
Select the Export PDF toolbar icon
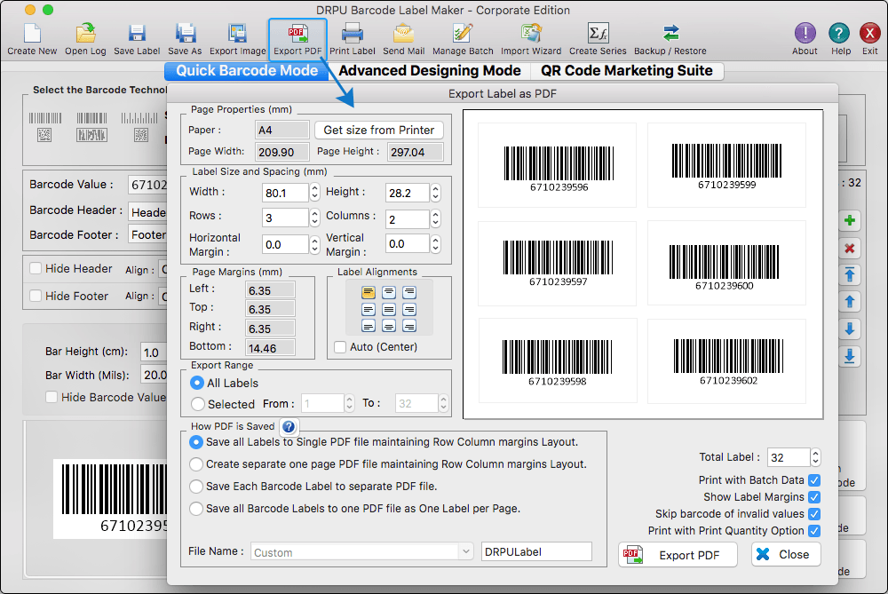click(x=297, y=39)
